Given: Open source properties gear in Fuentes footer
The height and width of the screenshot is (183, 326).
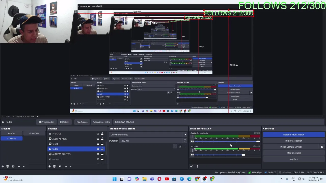Looking at the screenshot, I should point(60,166).
